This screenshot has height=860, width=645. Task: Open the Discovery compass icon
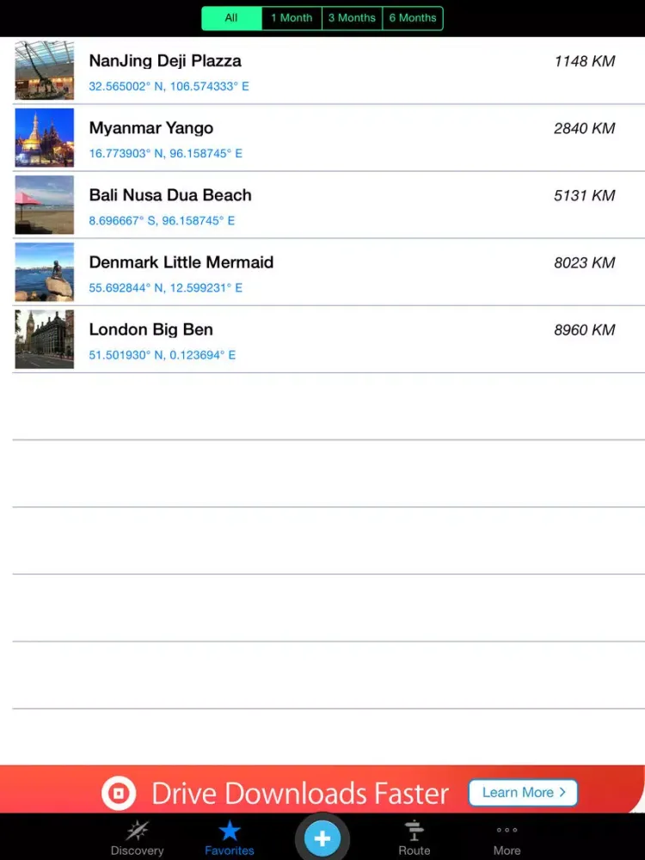[137, 831]
